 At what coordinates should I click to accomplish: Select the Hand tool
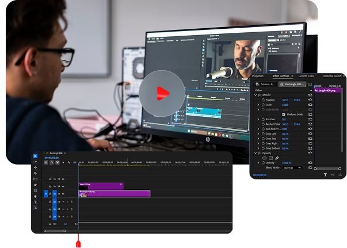[x=35, y=196]
